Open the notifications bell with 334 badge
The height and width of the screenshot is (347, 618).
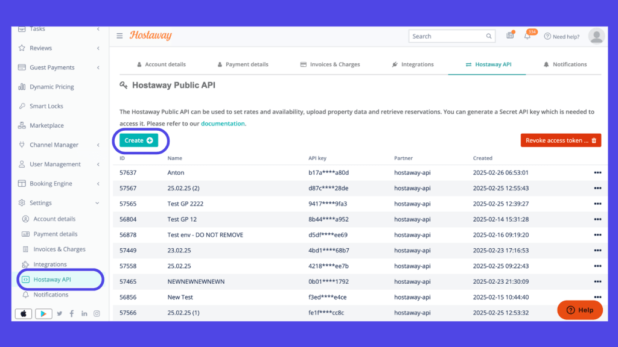click(527, 36)
